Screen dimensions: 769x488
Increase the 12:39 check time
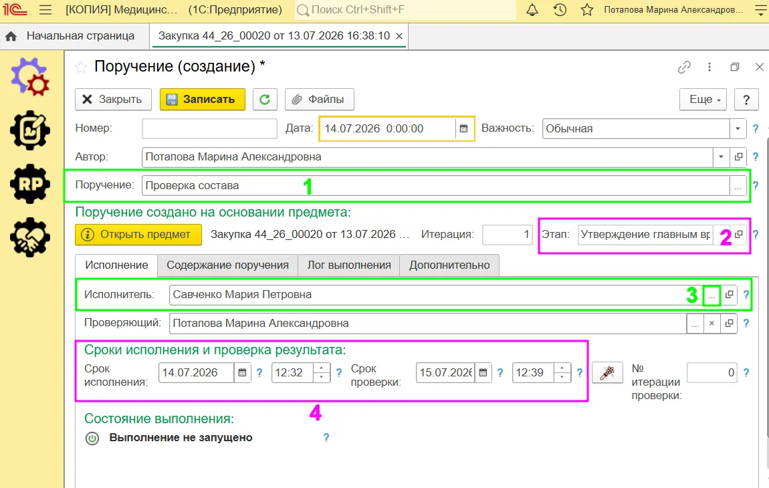pyautogui.click(x=562, y=368)
